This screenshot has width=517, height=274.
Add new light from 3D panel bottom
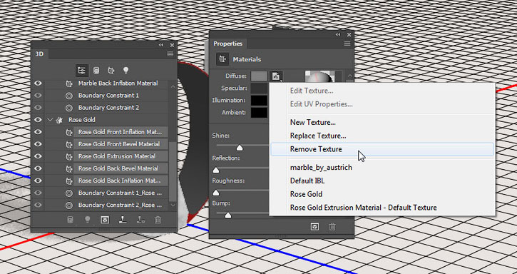(x=88, y=220)
